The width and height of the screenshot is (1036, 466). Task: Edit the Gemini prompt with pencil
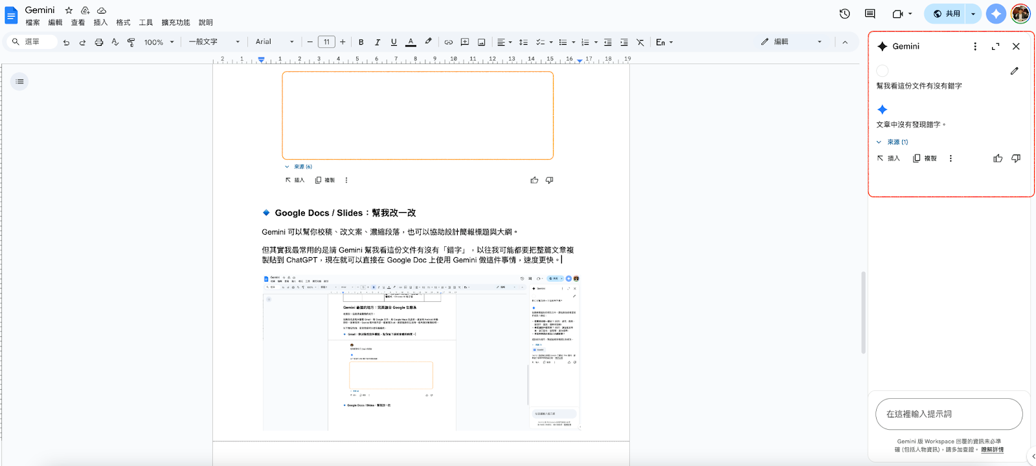pyautogui.click(x=1015, y=71)
